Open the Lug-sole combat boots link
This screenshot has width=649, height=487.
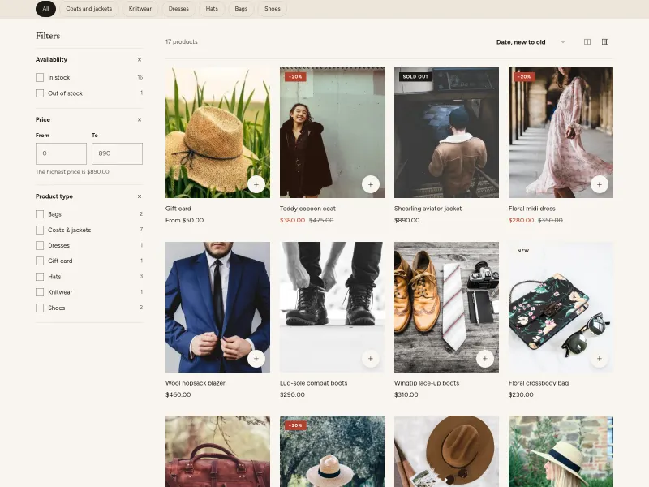(x=313, y=383)
